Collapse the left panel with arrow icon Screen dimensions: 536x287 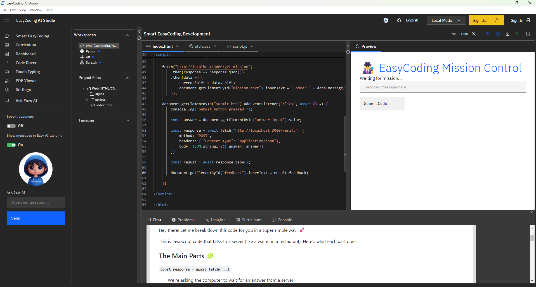click(139, 32)
